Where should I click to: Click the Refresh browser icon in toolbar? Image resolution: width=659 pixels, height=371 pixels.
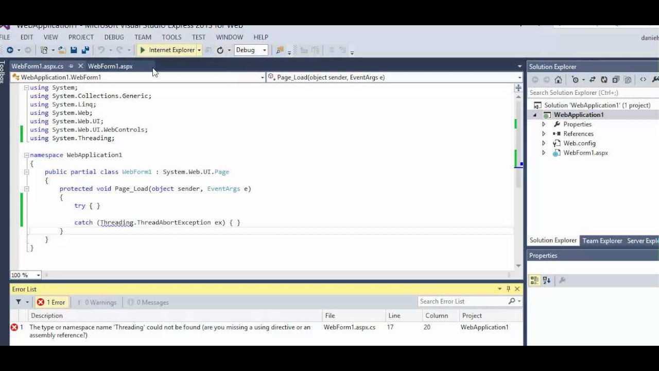(220, 50)
